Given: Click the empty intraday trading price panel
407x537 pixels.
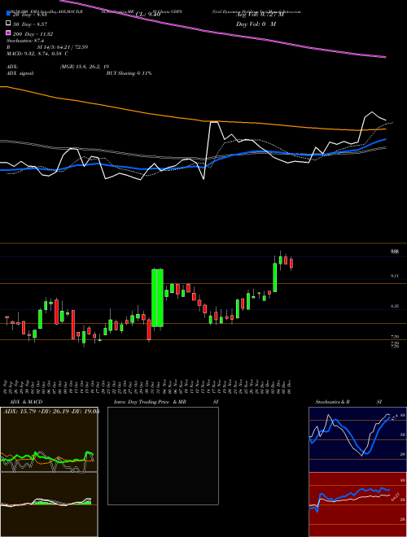Looking at the screenshot, I should pos(163,456).
